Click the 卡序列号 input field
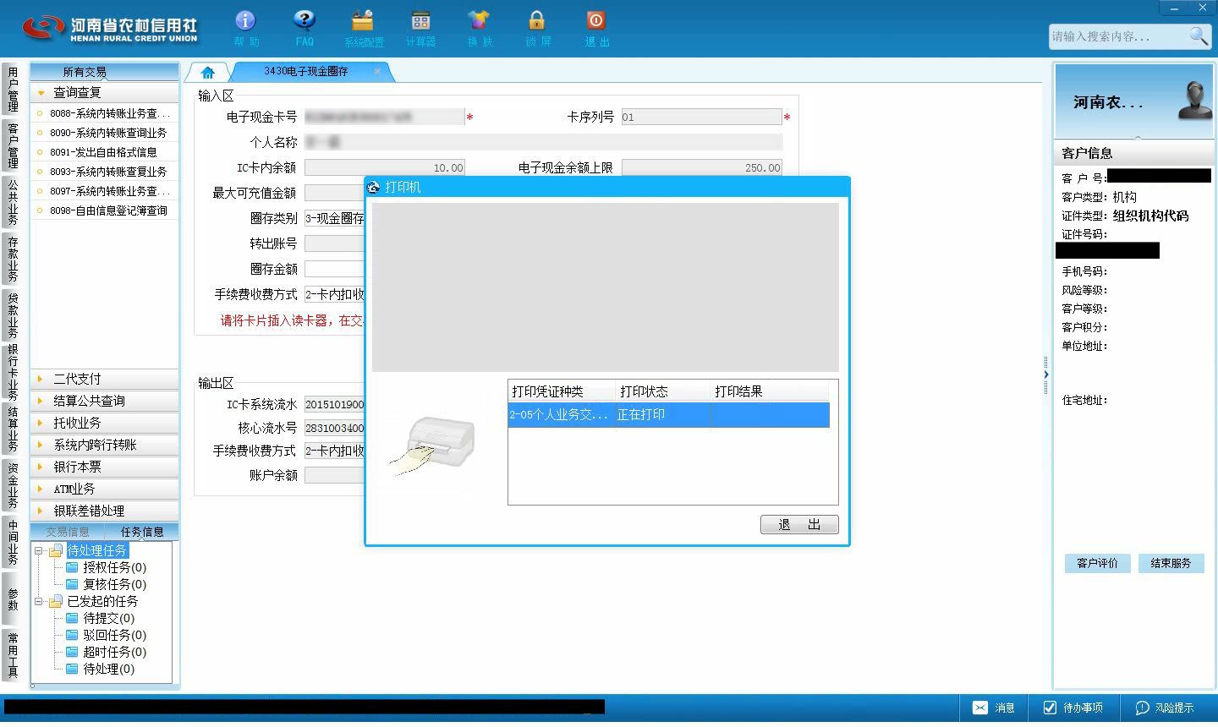This screenshot has width=1218, height=727. tap(701, 118)
